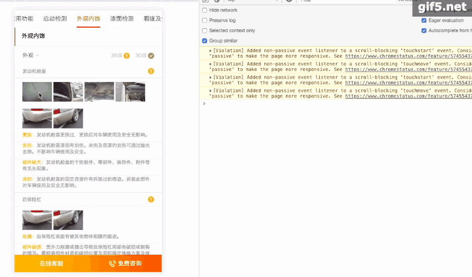
Task: Open the partly hidden 瑕疵及 tab
Action: [153, 19]
